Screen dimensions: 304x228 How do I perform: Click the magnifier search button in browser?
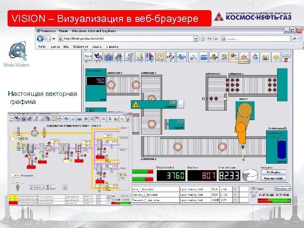295,38
